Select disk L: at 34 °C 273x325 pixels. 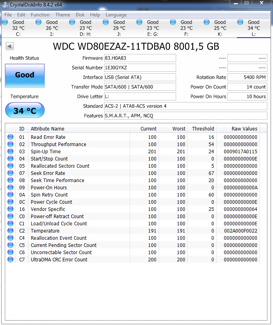tap(253, 28)
